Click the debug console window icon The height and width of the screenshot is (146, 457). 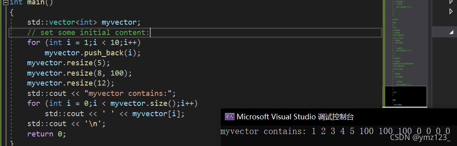pyautogui.click(x=229, y=117)
